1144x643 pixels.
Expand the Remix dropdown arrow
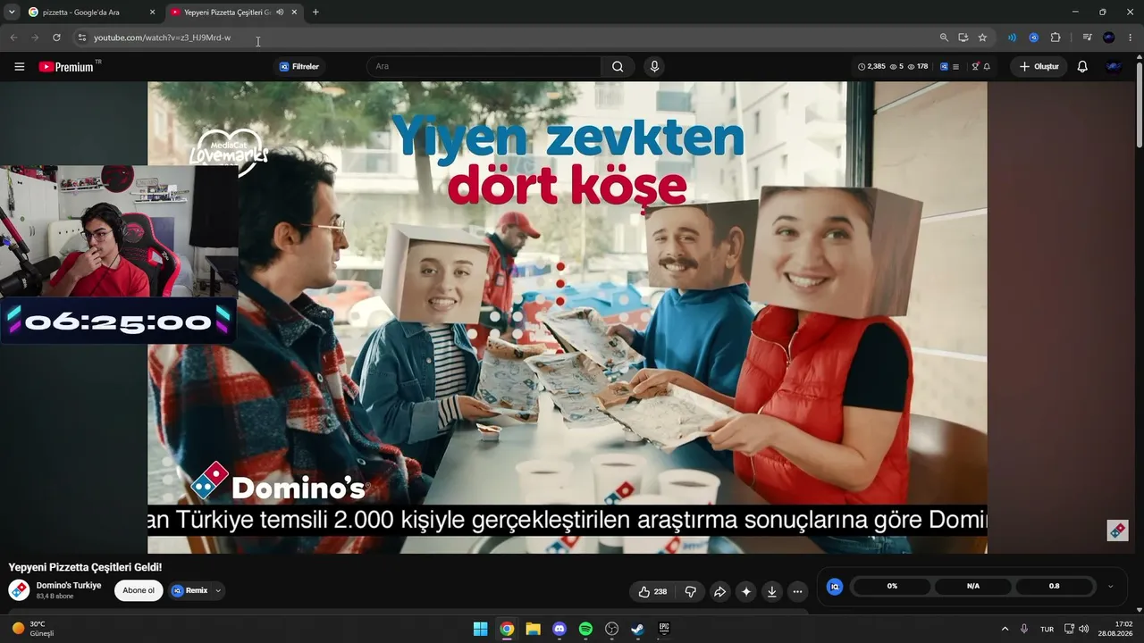tap(217, 590)
